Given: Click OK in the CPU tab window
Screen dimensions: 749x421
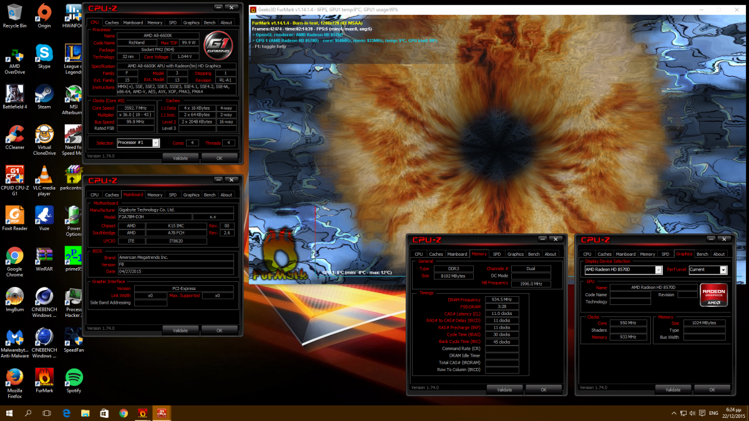Looking at the screenshot, I should tap(219, 158).
